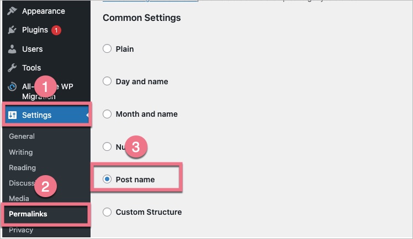Click the red Plugins update badge
Viewport: 413px width, 239px height.
point(56,30)
